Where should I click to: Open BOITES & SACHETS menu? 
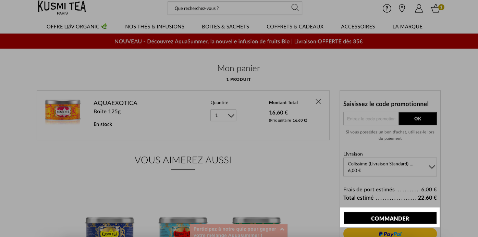click(225, 26)
